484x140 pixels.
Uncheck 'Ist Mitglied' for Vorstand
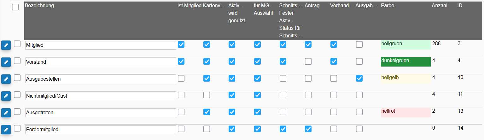click(x=181, y=62)
